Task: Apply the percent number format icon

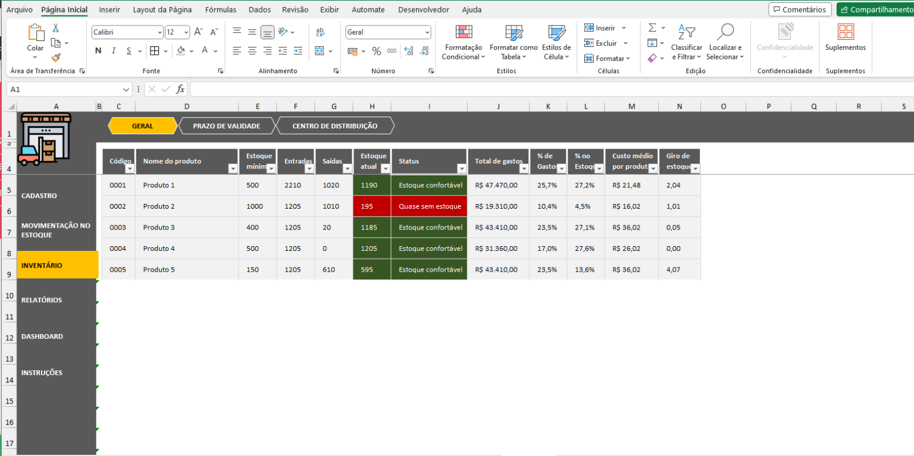Action: coord(376,51)
